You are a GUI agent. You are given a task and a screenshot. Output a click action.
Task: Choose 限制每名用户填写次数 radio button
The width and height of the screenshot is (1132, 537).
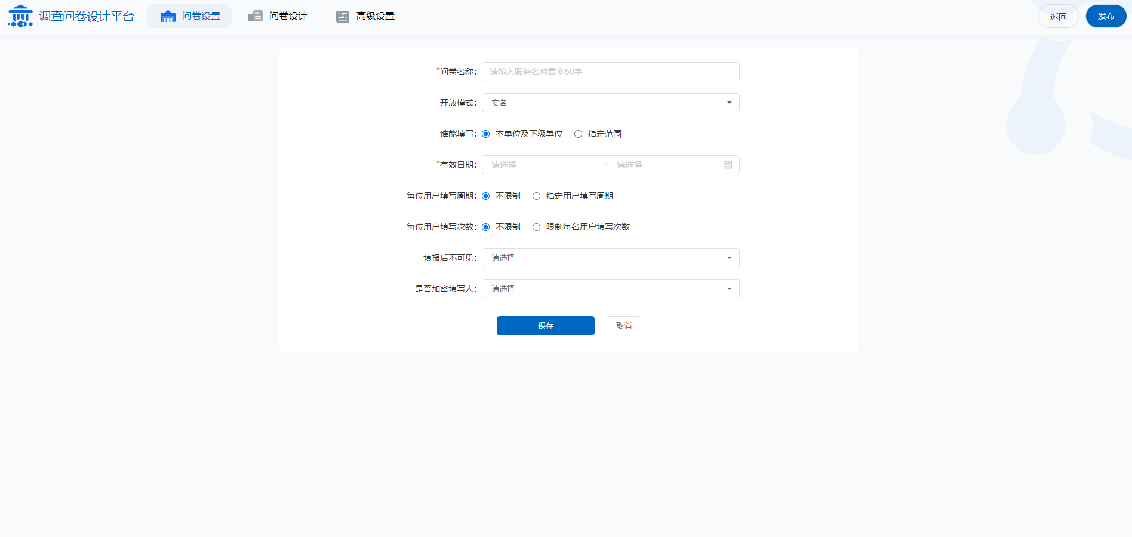click(536, 227)
